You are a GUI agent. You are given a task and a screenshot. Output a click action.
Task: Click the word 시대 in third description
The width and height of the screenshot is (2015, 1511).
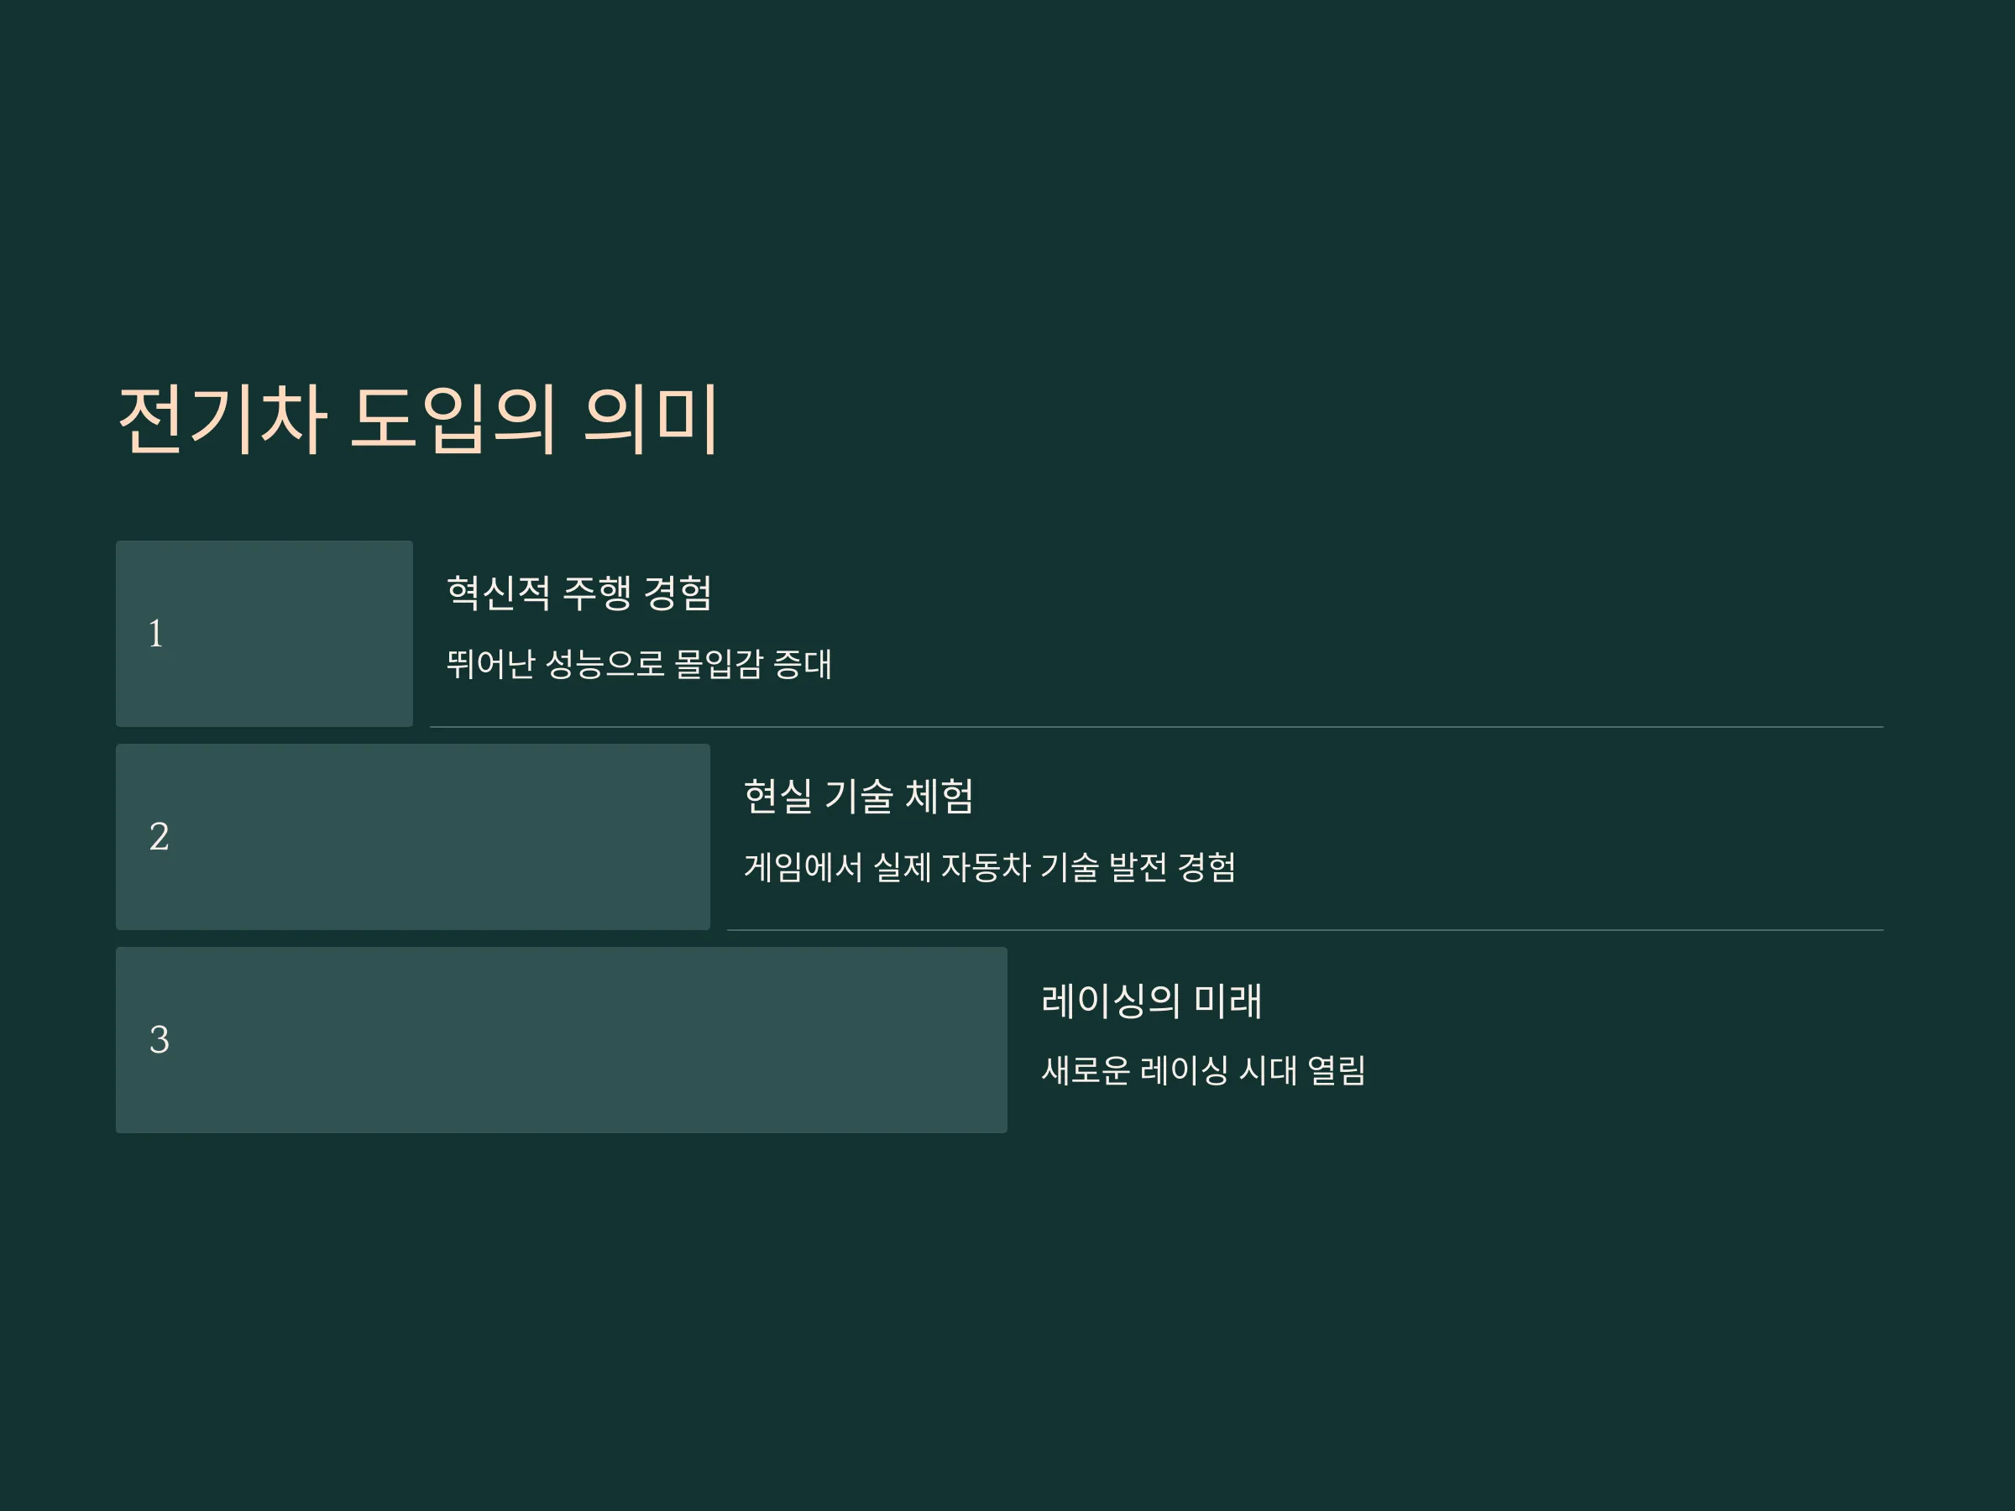[1268, 1070]
